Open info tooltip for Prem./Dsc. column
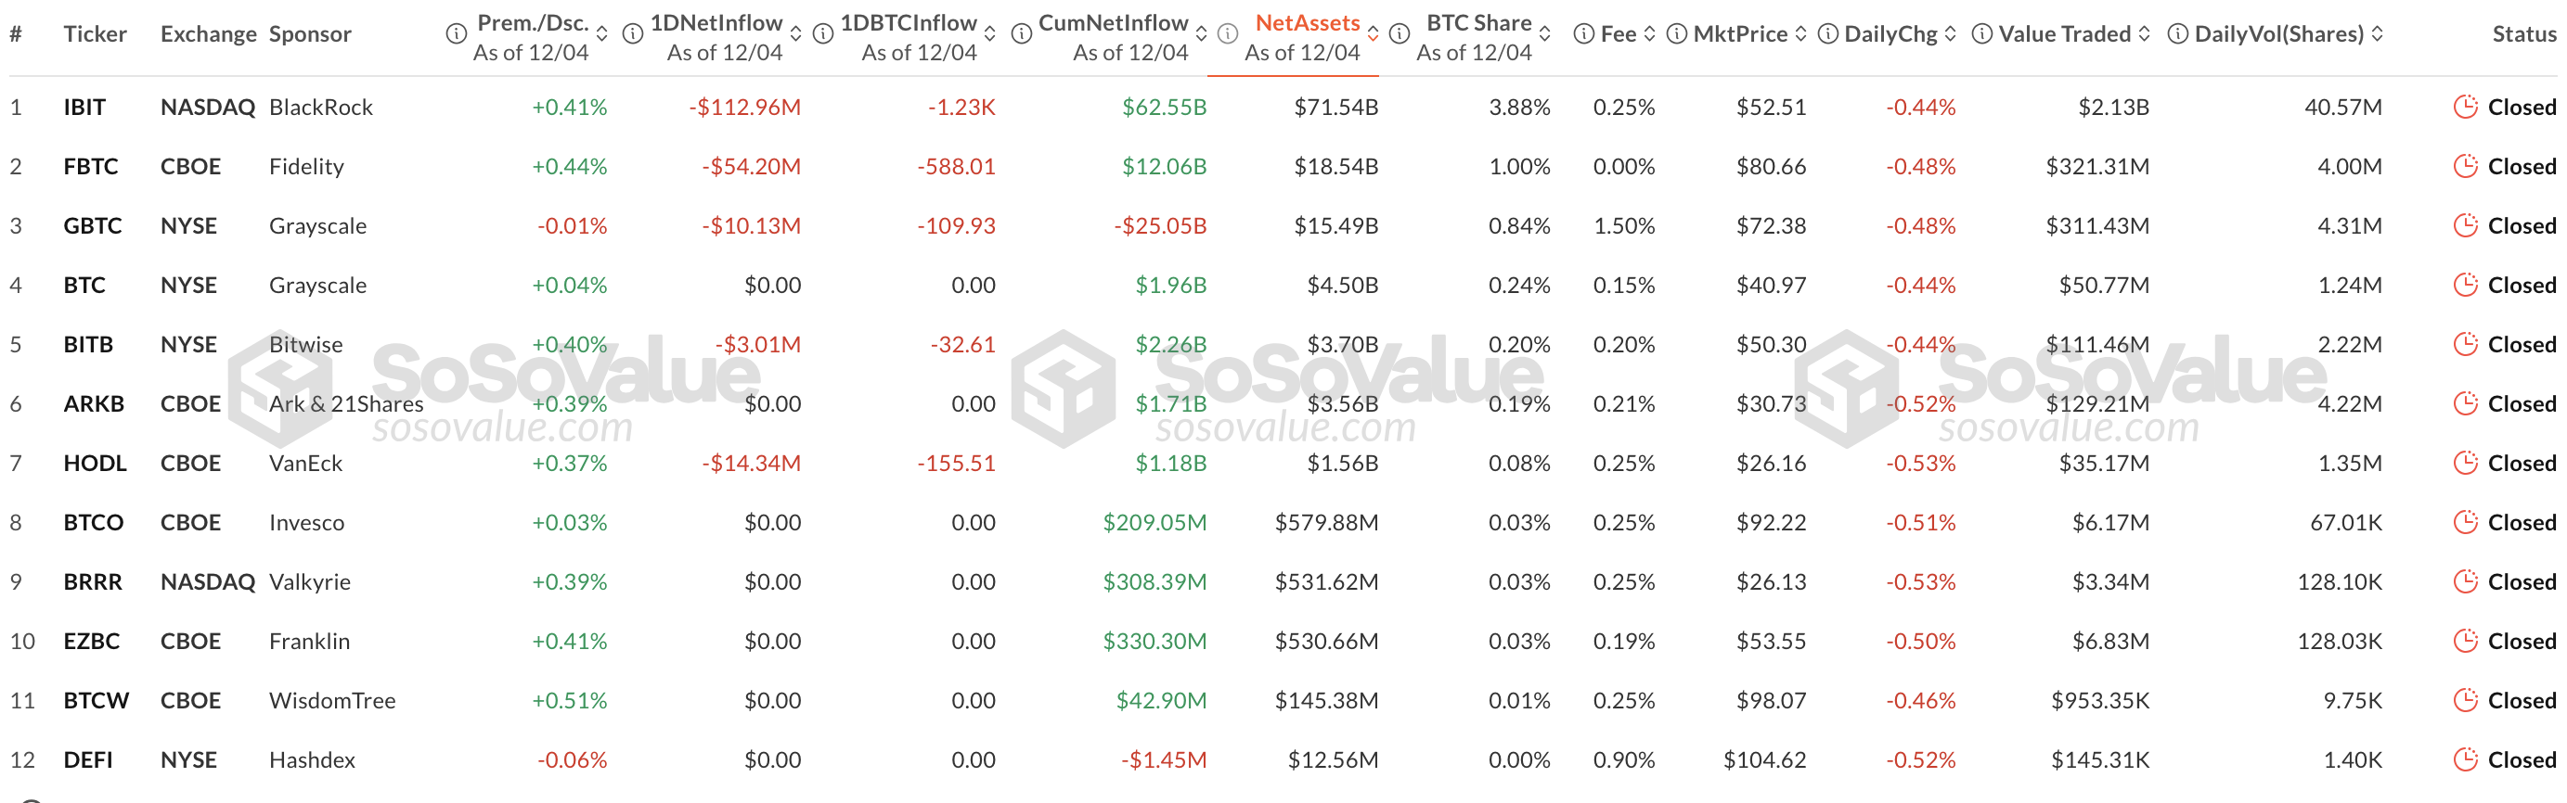2567x803 pixels. point(456,32)
